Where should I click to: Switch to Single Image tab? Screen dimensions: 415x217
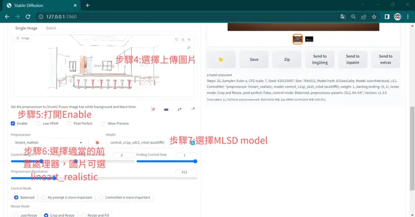(26, 28)
